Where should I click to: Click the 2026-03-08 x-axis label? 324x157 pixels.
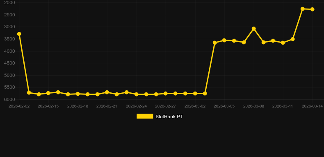point(254,106)
